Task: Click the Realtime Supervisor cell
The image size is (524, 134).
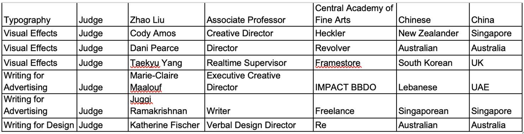Action: tap(259, 63)
